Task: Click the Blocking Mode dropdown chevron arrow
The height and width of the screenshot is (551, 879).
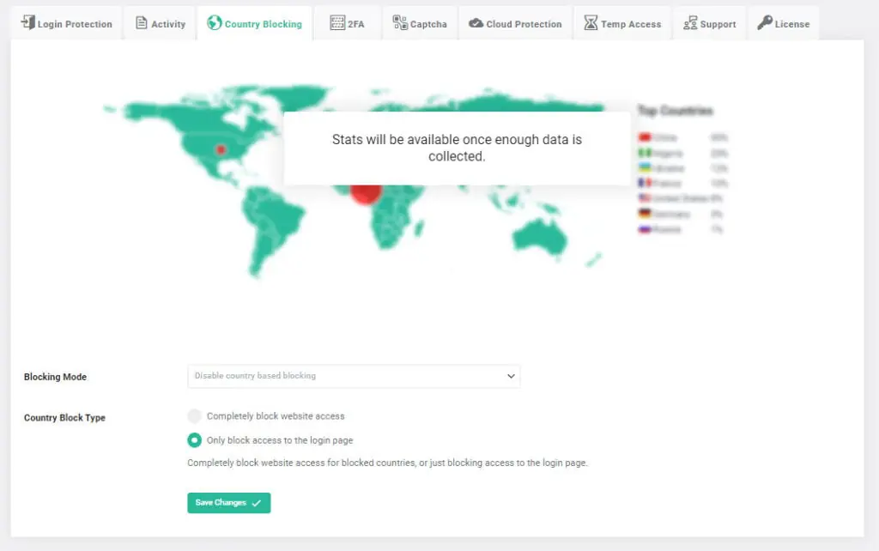Action: click(511, 376)
